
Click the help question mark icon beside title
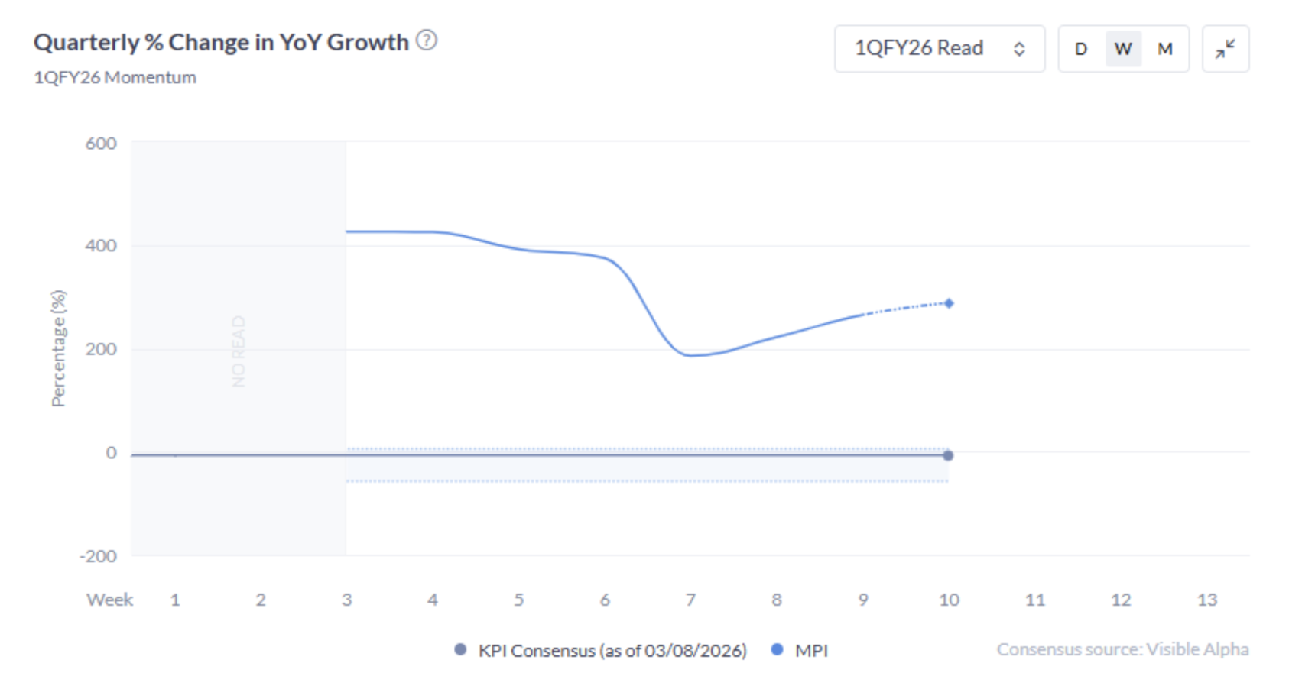click(x=427, y=40)
